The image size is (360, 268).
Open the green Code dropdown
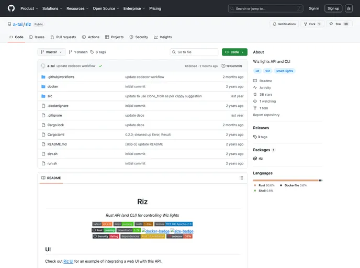tap(234, 52)
